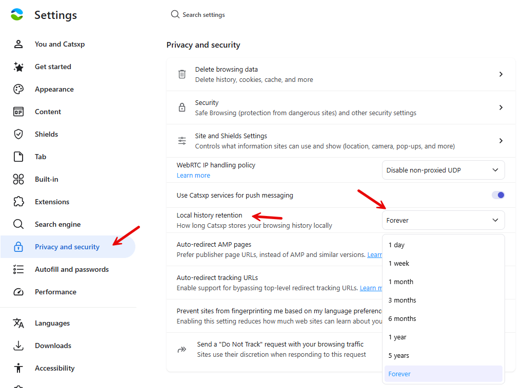Select Forever in the retention list

pyautogui.click(x=443, y=374)
